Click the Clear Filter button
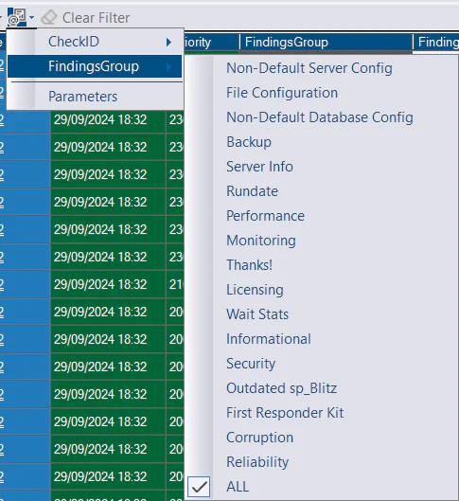The height and width of the screenshot is (501, 459). 85,18
